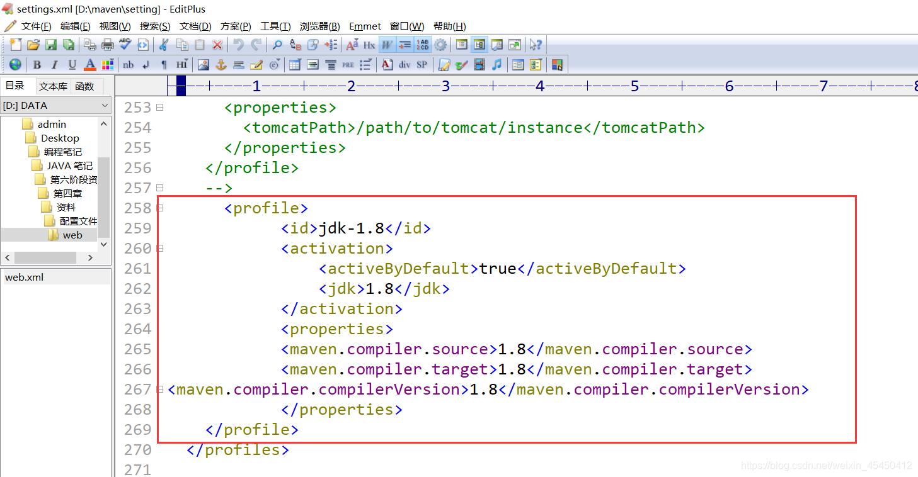
Task: Open the Emmet menu
Action: [x=365, y=26]
